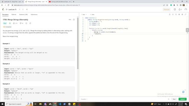
Task: Open the timer/calendar icon in header
Action: pos(175,9)
